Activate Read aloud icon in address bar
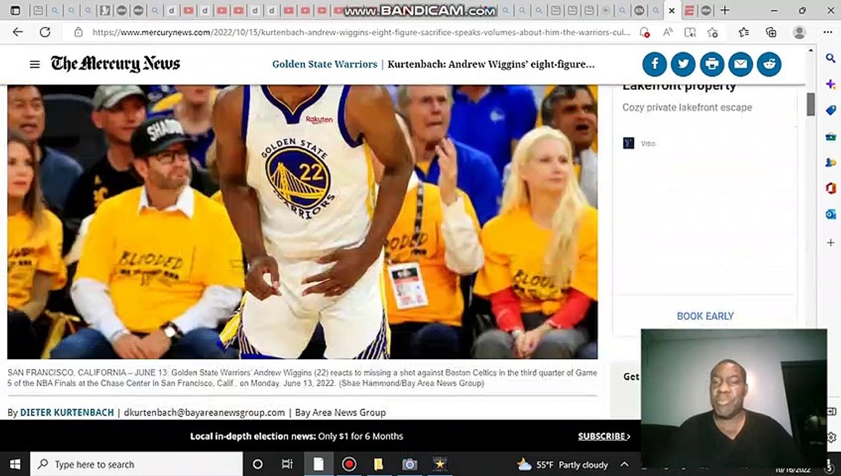 point(668,32)
